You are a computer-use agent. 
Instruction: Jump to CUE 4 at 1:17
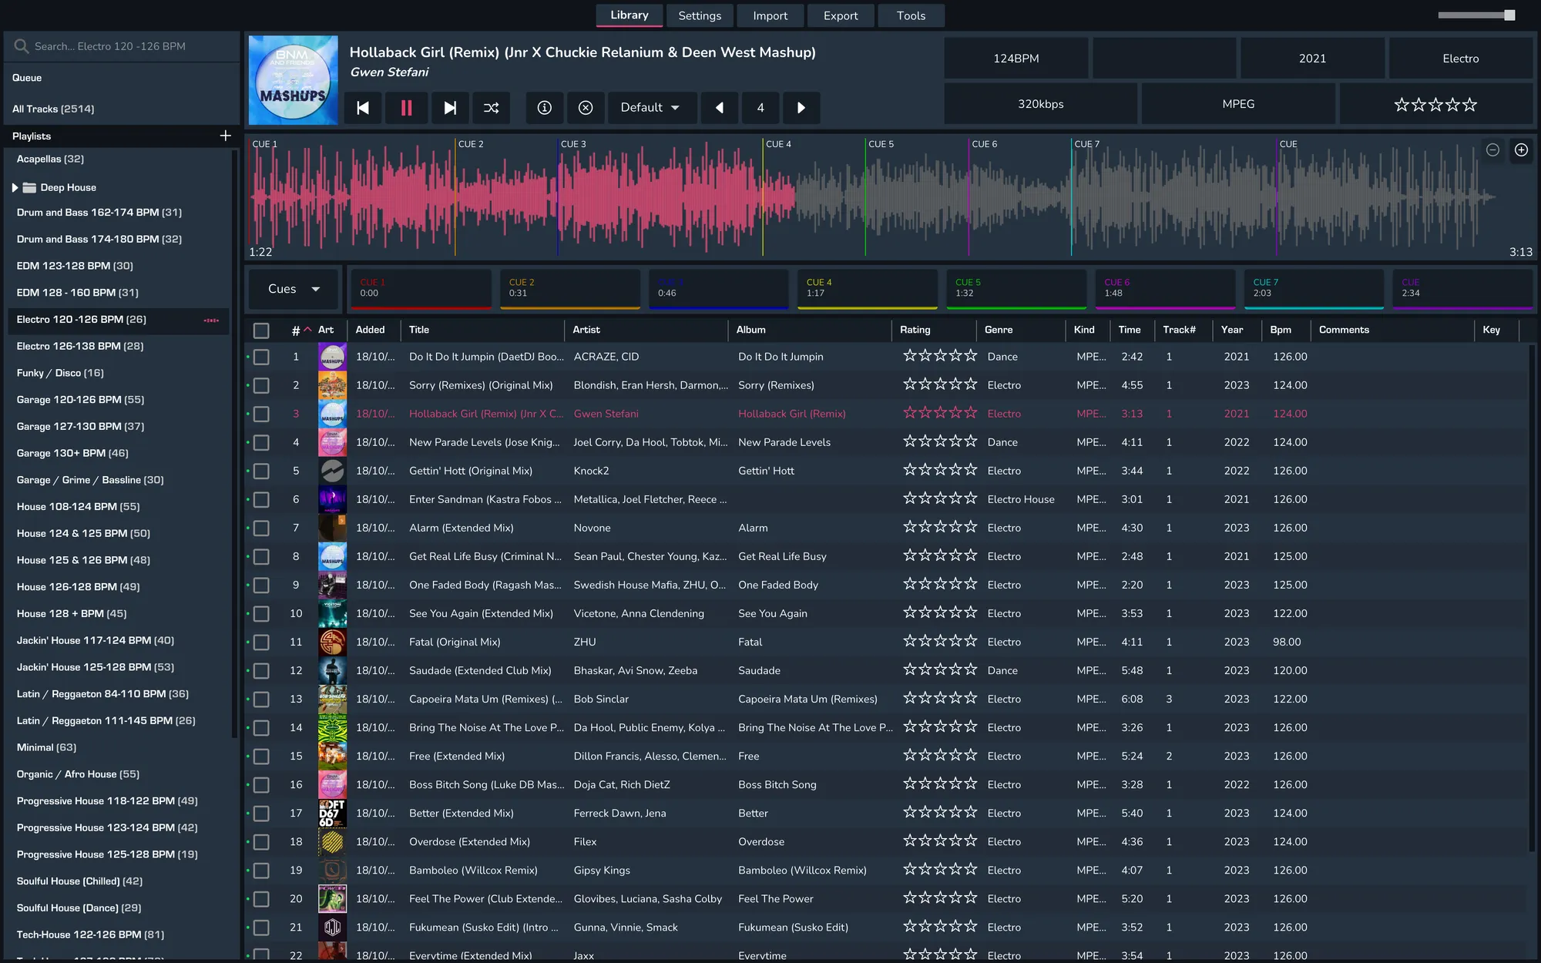(x=867, y=288)
